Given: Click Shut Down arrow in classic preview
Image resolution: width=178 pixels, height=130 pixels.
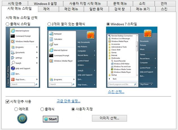Looking at the screenshot, I should tap(37, 79).
